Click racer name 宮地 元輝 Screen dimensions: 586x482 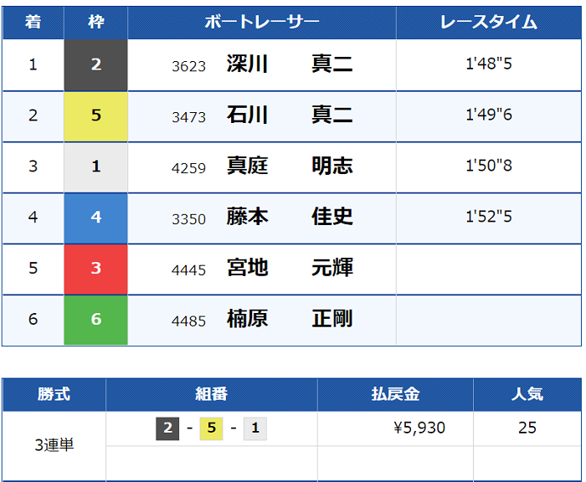click(x=289, y=269)
